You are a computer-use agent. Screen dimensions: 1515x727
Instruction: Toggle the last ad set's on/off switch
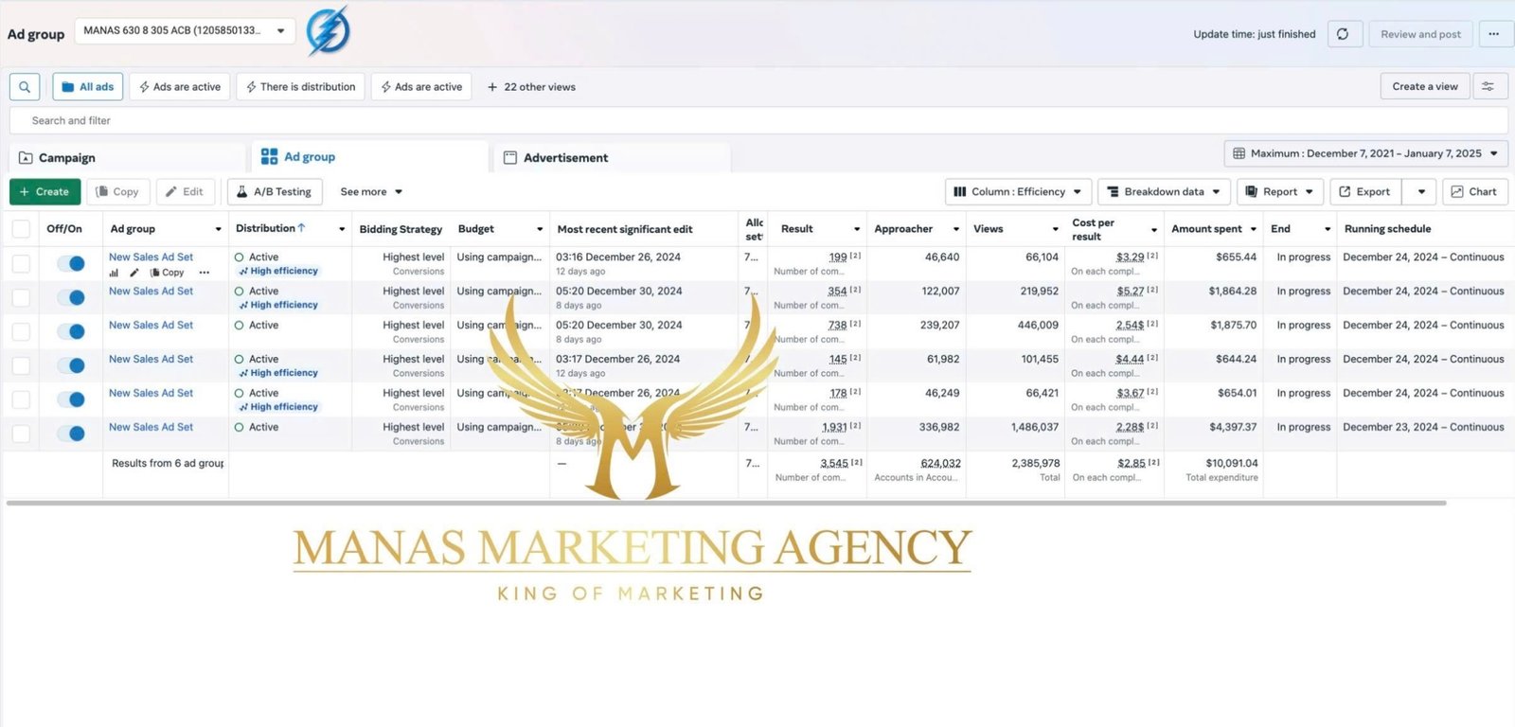(x=71, y=434)
